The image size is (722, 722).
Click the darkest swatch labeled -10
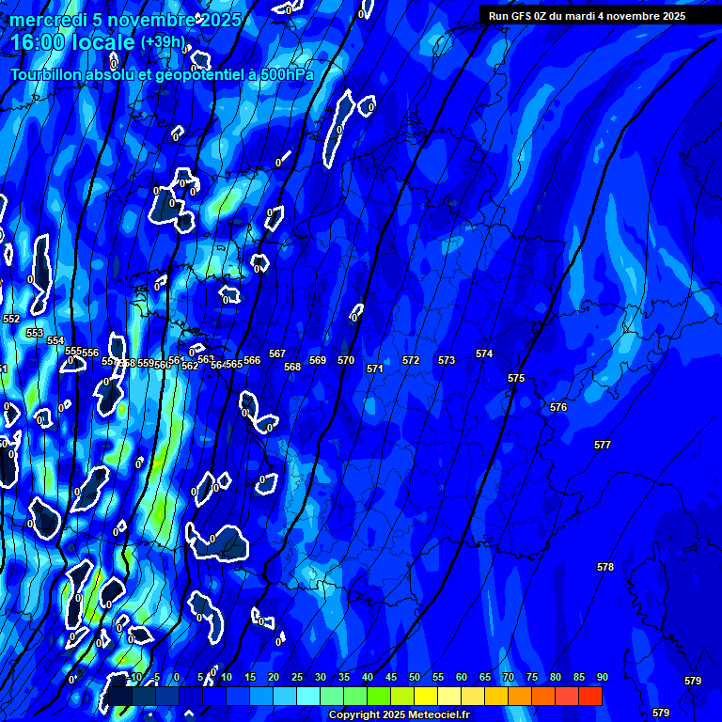pos(120,697)
